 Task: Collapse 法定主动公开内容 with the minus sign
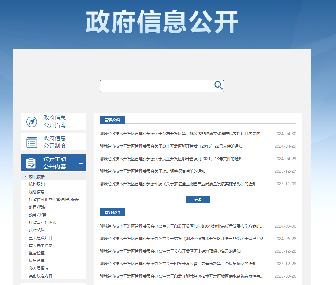pos(81,163)
